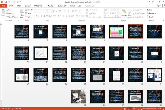Start Slide Show from status bar icon
Viewport: 165px width, 110px height.
tap(139, 109)
